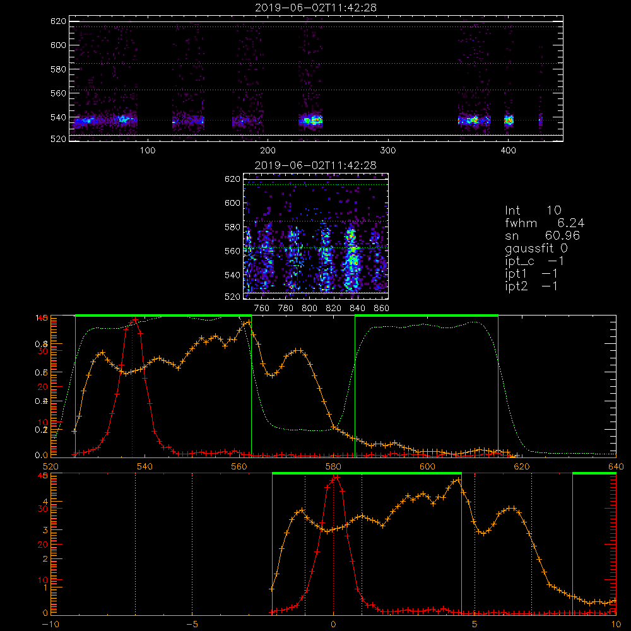Click x-axis label 300 under top spectrogram
This screenshot has height=631, width=631.
click(x=388, y=151)
